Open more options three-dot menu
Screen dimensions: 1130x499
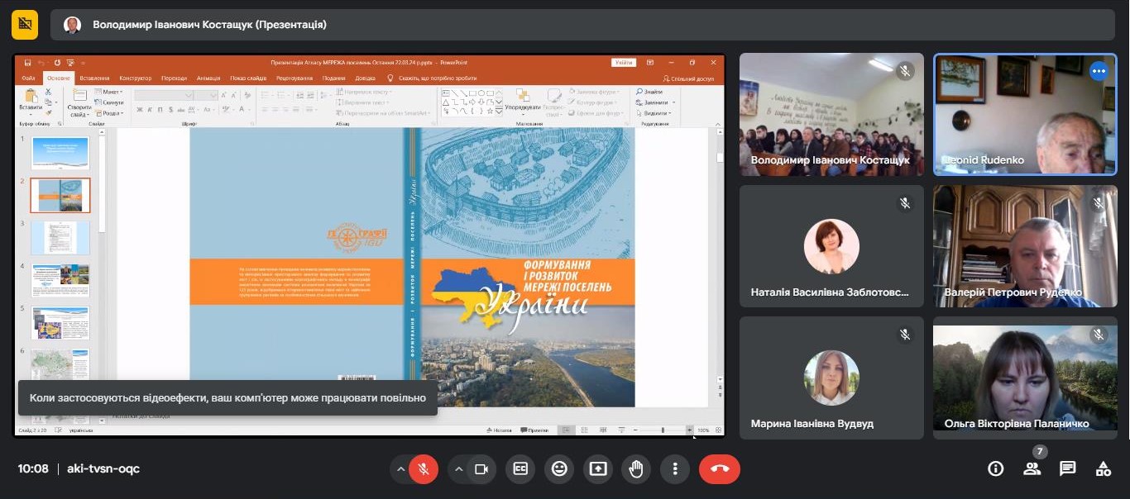pos(675,469)
